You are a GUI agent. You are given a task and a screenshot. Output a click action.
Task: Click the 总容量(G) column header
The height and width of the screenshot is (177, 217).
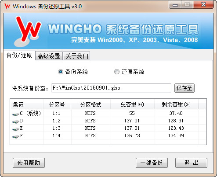pos(132,104)
